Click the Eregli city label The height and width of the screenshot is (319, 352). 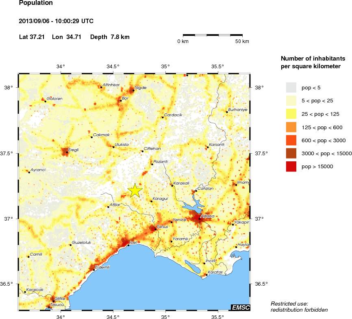74,150
